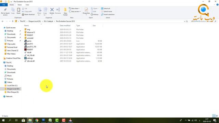Viewport: 219px width, 123px height.
Task: Click the Up one level arrow
Action: tap(13, 21)
